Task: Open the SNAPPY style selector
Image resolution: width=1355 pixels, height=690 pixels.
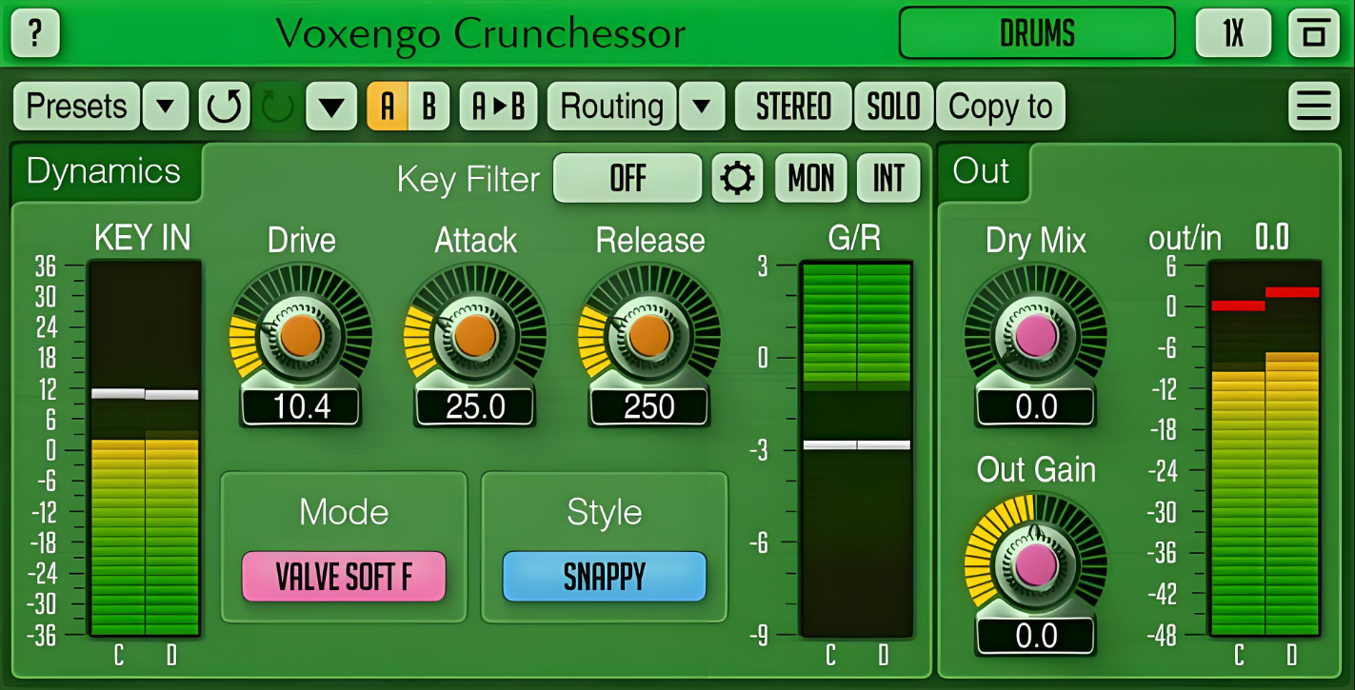Action: (x=605, y=577)
